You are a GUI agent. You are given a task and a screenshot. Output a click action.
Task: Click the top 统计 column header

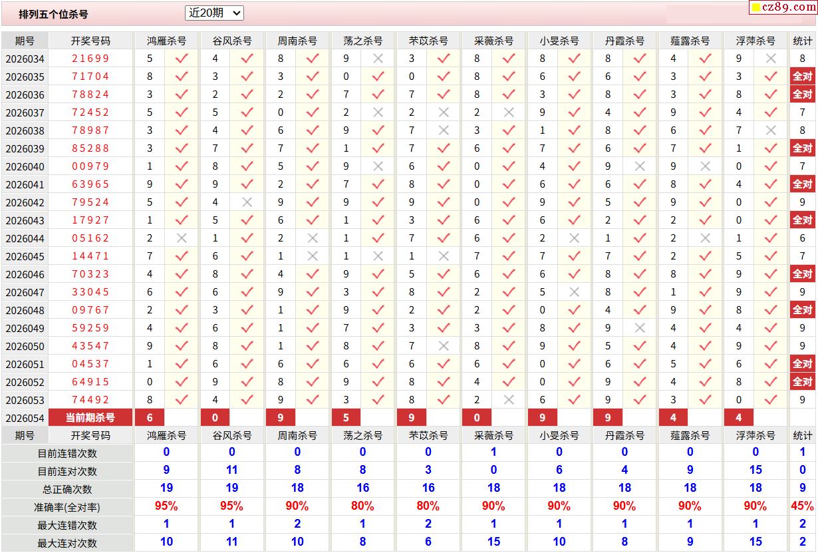[803, 41]
